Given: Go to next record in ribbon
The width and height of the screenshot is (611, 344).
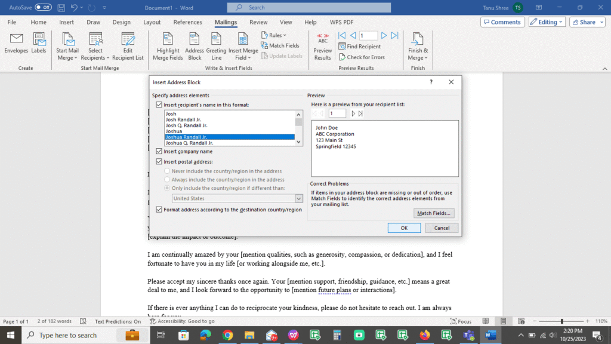Looking at the screenshot, I should coord(384,35).
